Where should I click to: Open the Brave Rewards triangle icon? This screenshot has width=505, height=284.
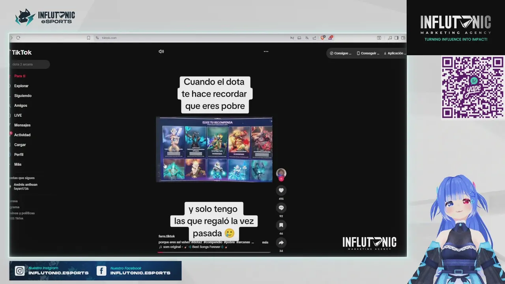click(330, 38)
